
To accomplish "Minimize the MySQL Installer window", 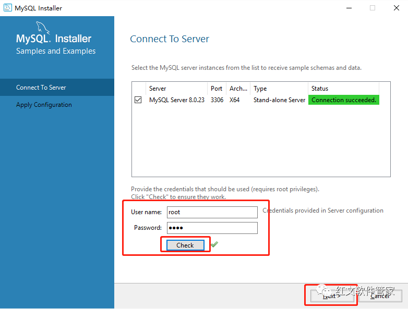I will tap(349, 8).
